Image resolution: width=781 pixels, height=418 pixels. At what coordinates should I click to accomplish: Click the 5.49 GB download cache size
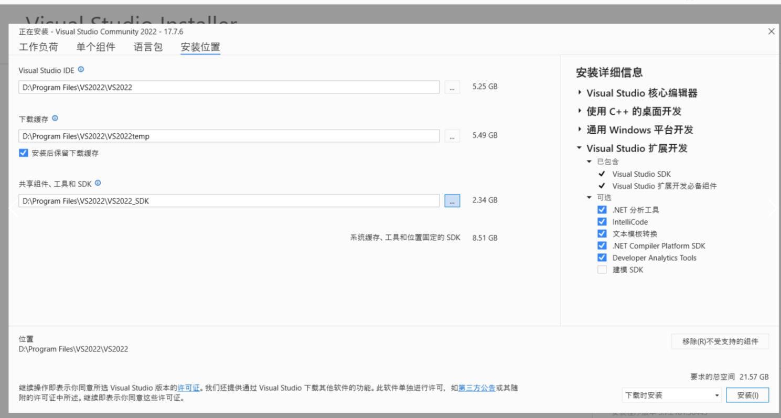485,135
